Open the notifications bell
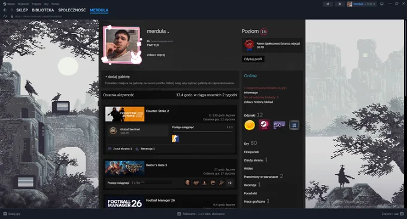Viewport: 407px width, 219px height. pyautogui.click(x=339, y=4)
